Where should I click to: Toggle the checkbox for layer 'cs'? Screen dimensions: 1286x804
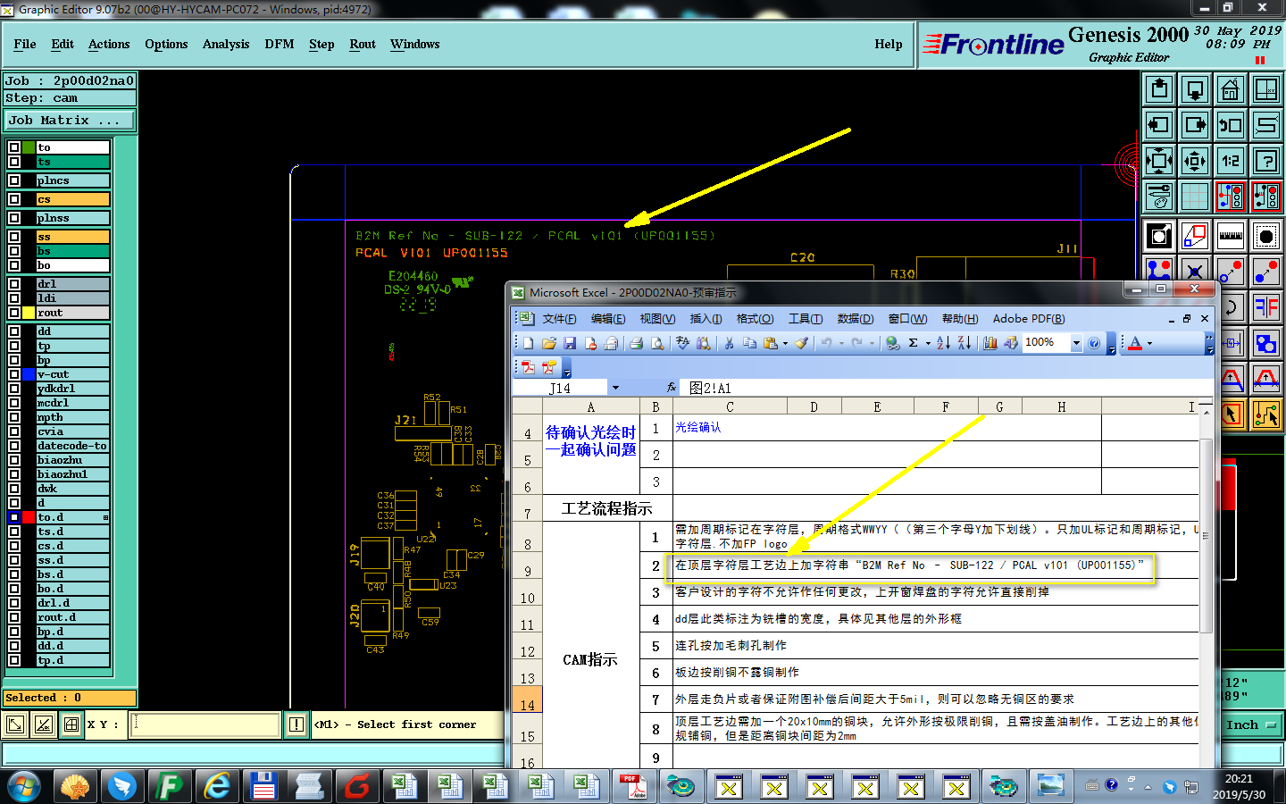coord(14,199)
